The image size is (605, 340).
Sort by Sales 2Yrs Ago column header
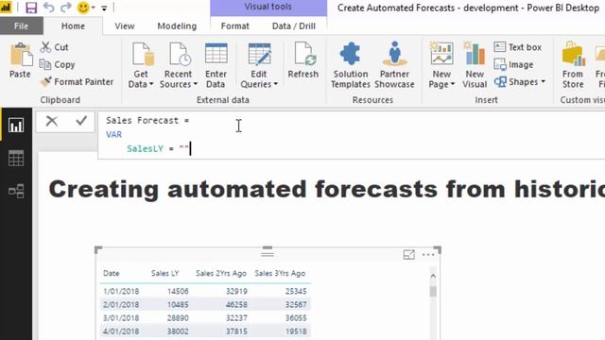(x=220, y=273)
